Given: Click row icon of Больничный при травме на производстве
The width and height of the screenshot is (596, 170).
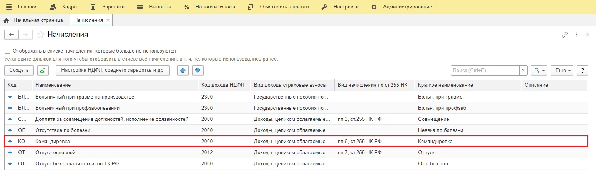Looking at the screenshot, I should pyautogui.click(x=10, y=97).
